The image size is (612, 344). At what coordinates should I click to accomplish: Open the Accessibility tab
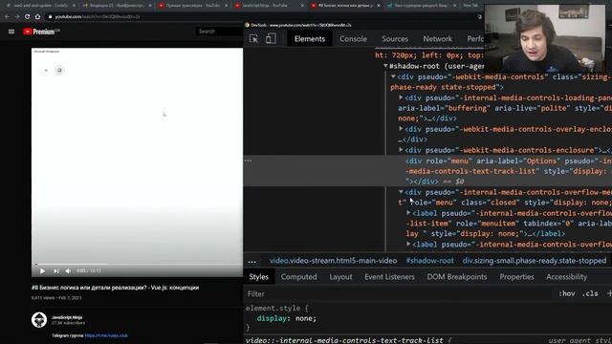point(566,277)
